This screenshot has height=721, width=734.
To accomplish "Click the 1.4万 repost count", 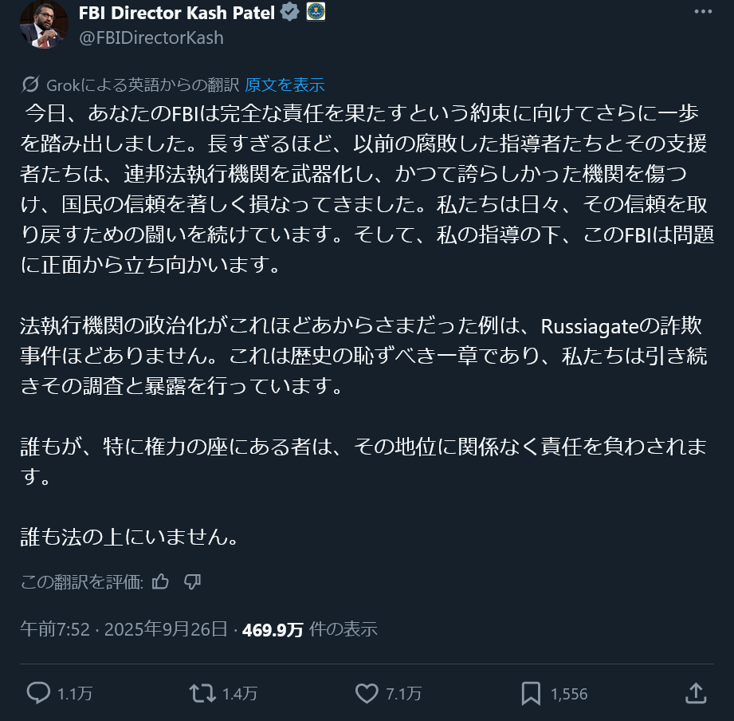I will point(240,694).
